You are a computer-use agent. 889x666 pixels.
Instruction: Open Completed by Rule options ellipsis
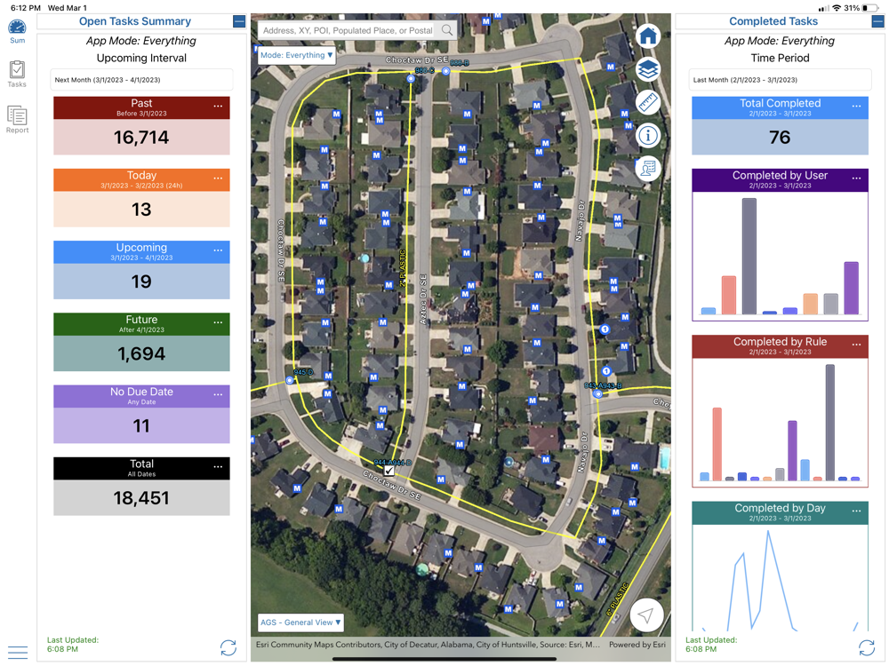tap(856, 344)
